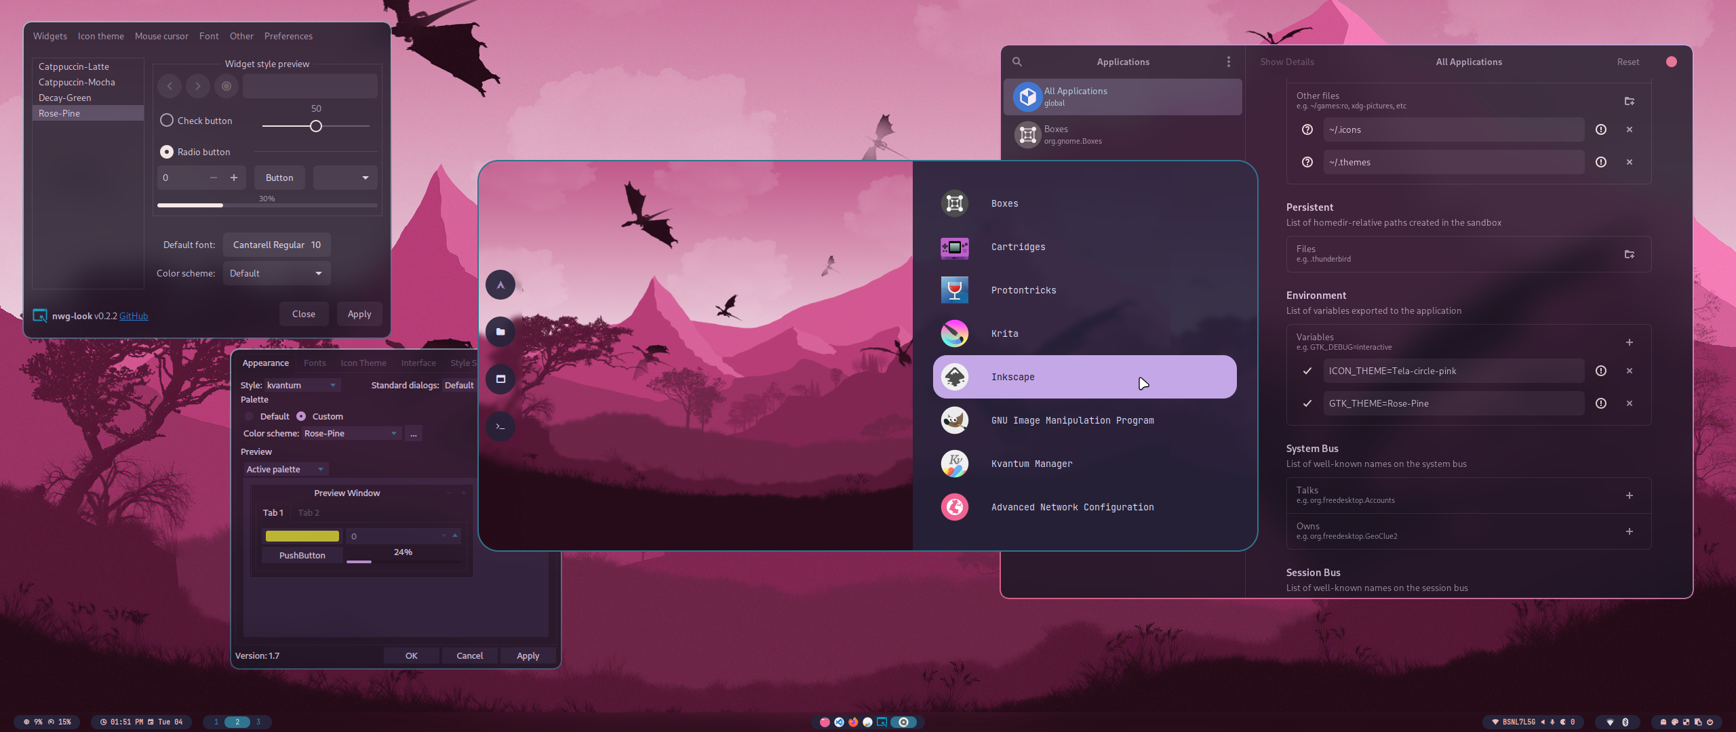
Task: Open the Fonts tab in Qt settings
Action: coord(315,363)
